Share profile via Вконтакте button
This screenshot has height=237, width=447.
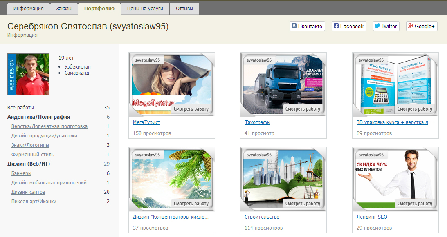pyautogui.click(x=307, y=26)
